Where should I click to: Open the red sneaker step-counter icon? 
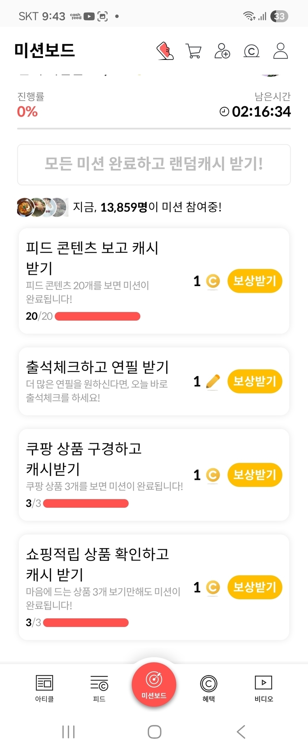[165, 51]
